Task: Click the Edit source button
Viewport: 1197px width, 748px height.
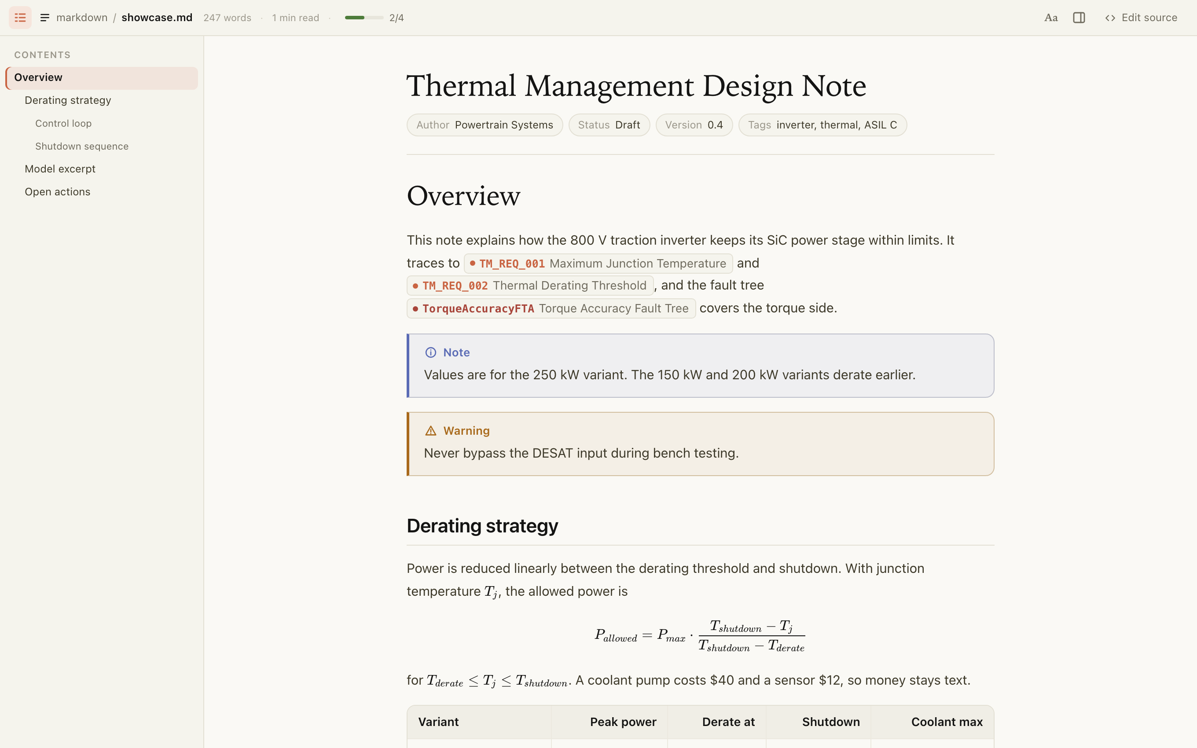Action: pyautogui.click(x=1141, y=18)
